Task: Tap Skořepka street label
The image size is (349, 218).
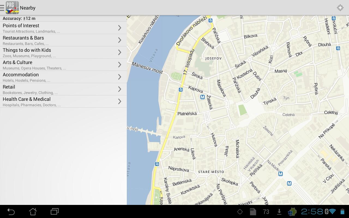Action: tap(230, 181)
